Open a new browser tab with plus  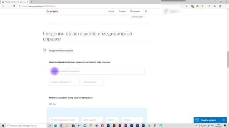[31, 2]
